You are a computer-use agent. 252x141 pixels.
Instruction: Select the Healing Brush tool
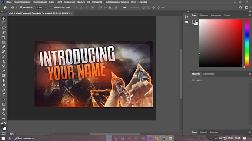(4, 52)
